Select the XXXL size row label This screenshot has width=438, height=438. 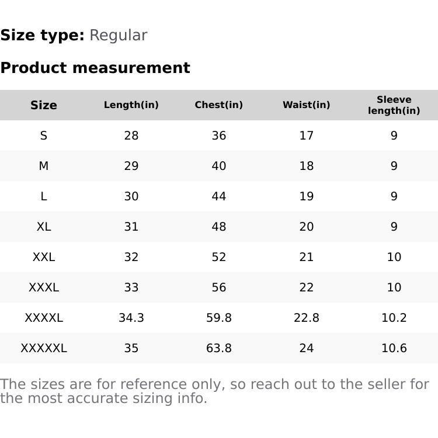tap(44, 287)
